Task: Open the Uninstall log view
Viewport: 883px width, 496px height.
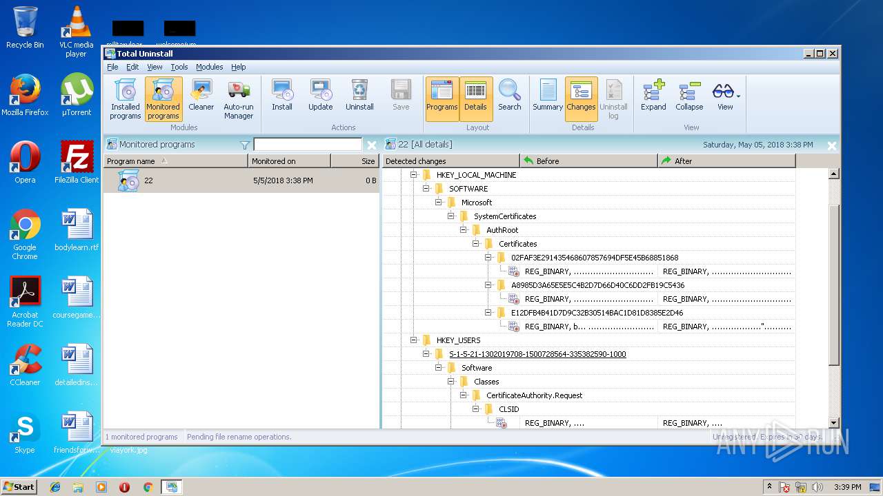Action: click(613, 99)
